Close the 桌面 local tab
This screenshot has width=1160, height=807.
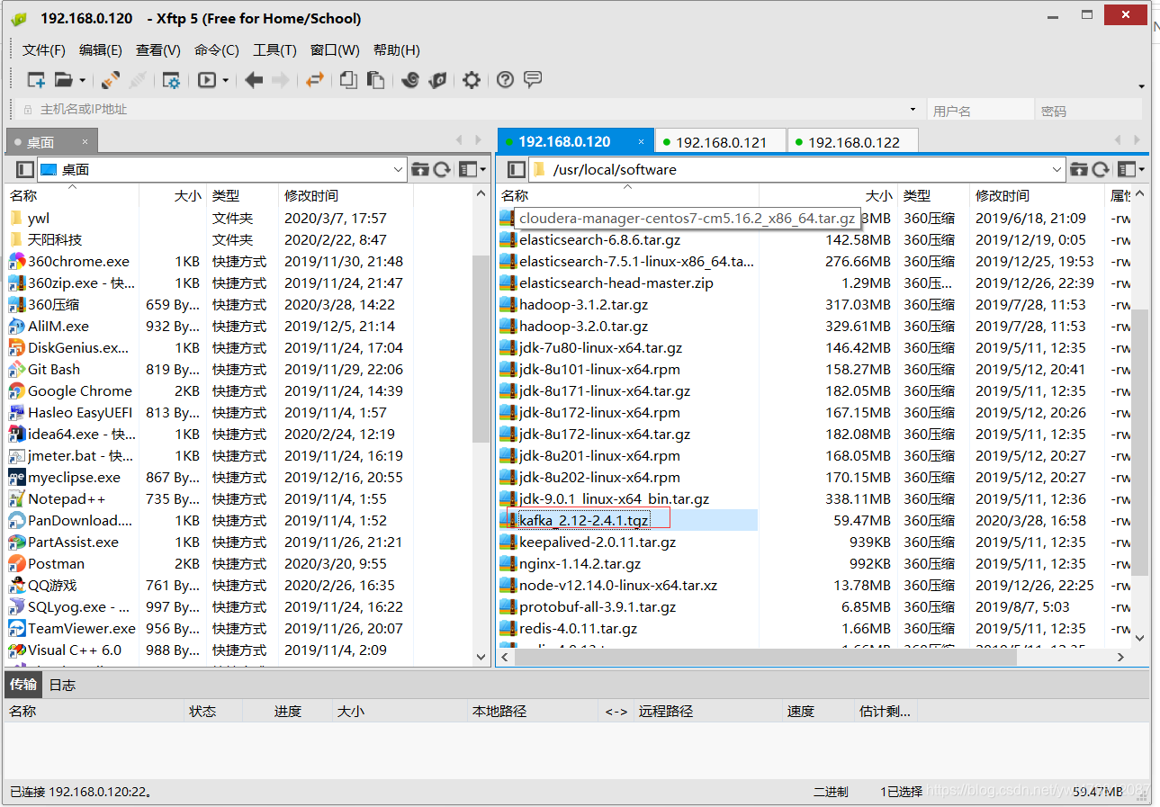pos(85,141)
